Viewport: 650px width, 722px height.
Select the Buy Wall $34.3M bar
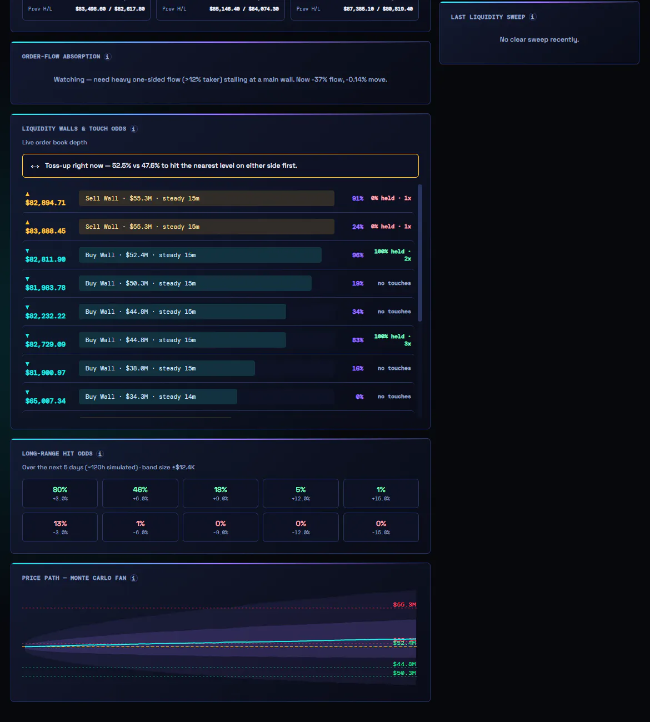(x=158, y=397)
